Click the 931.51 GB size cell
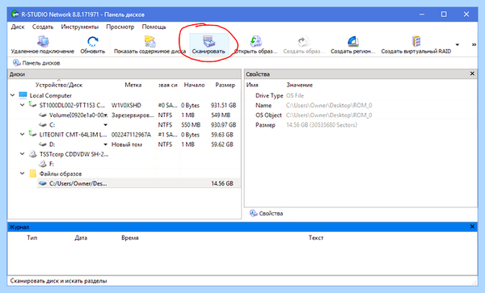This screenshot has height=293, width=485. (223, 105)
